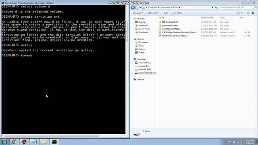Select CSE-Mobile-Number-Portability-Report PDF
The height and width of the screenshot is (145, 258).
179,32
